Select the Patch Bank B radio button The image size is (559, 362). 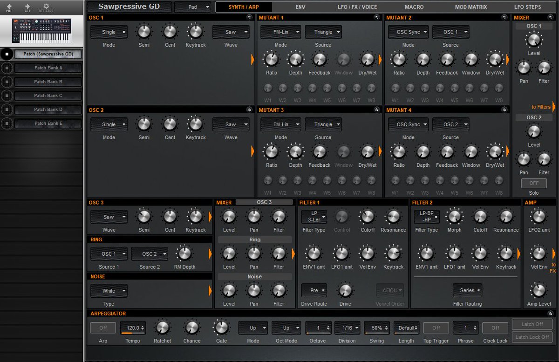7,82
